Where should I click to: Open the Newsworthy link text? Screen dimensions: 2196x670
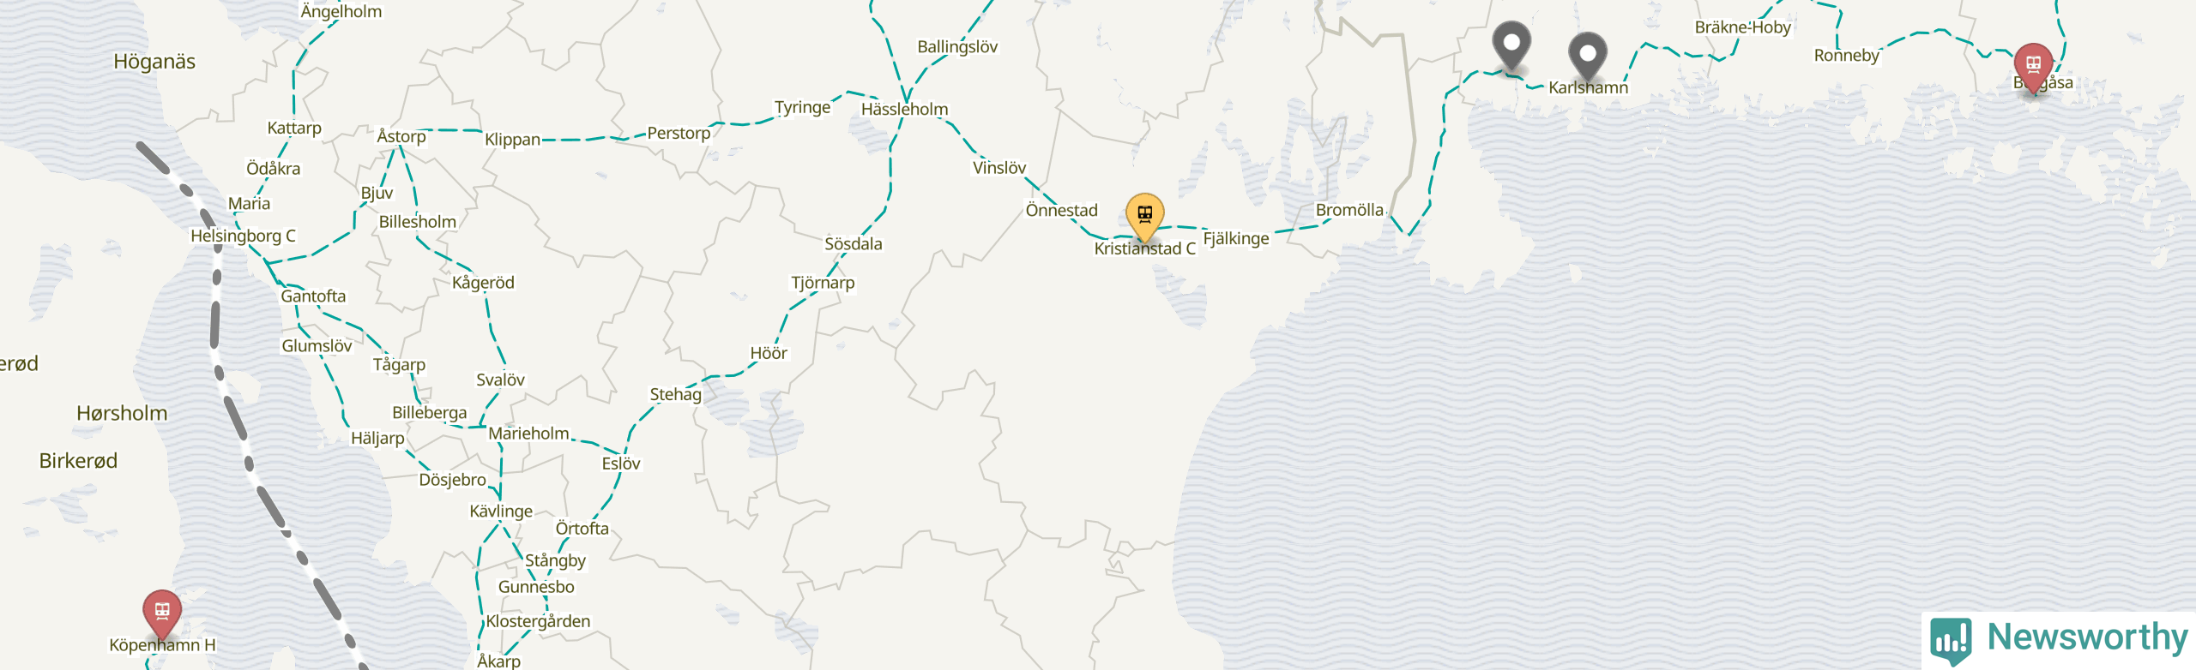click(x=2087, y=637)
